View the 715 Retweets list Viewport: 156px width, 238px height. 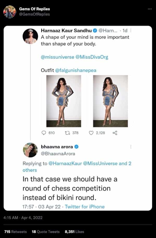pos(16,231)
